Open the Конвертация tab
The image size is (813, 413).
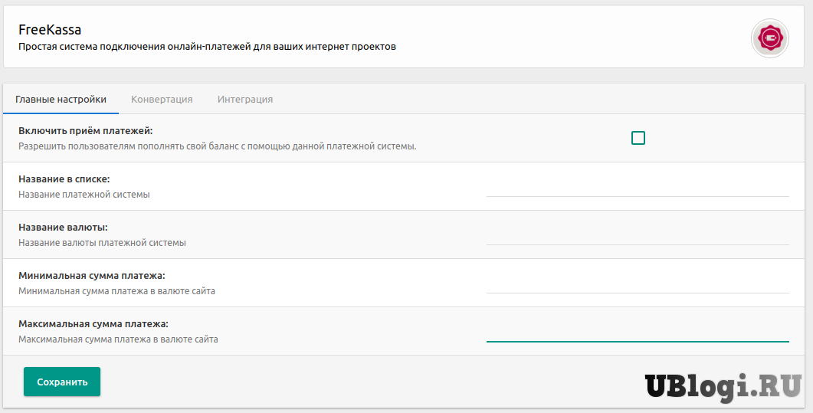162,99
